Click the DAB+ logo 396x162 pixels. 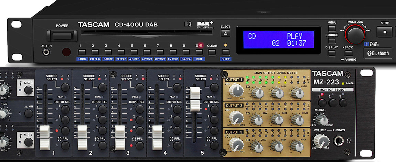pyautogui.click(x=205, y=24)
